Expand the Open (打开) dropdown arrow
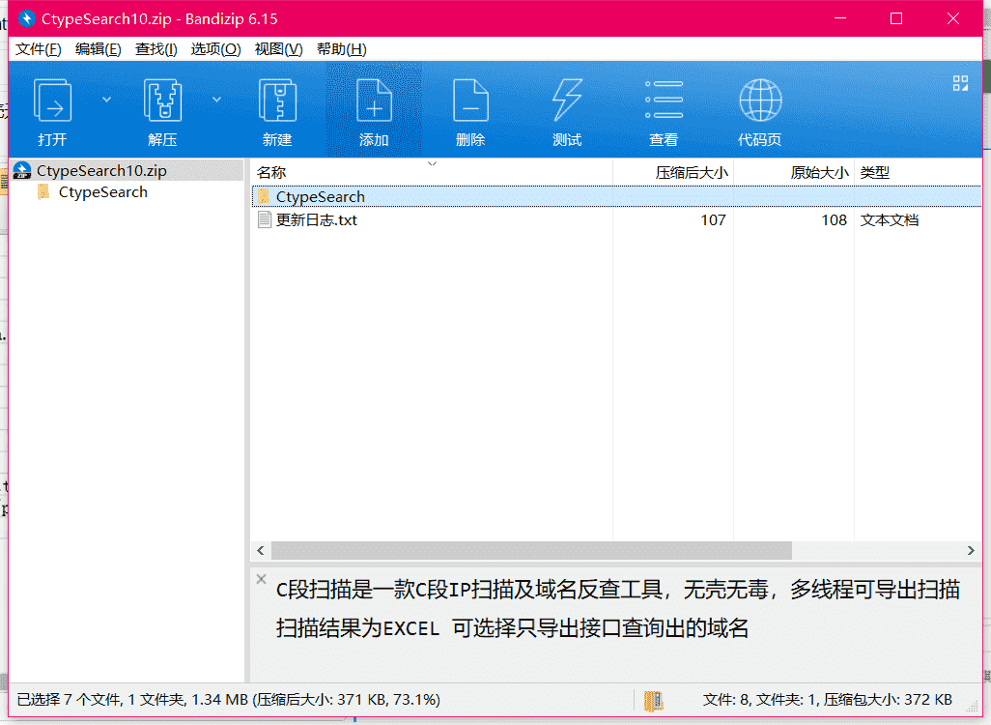 [x=107, y=100]
